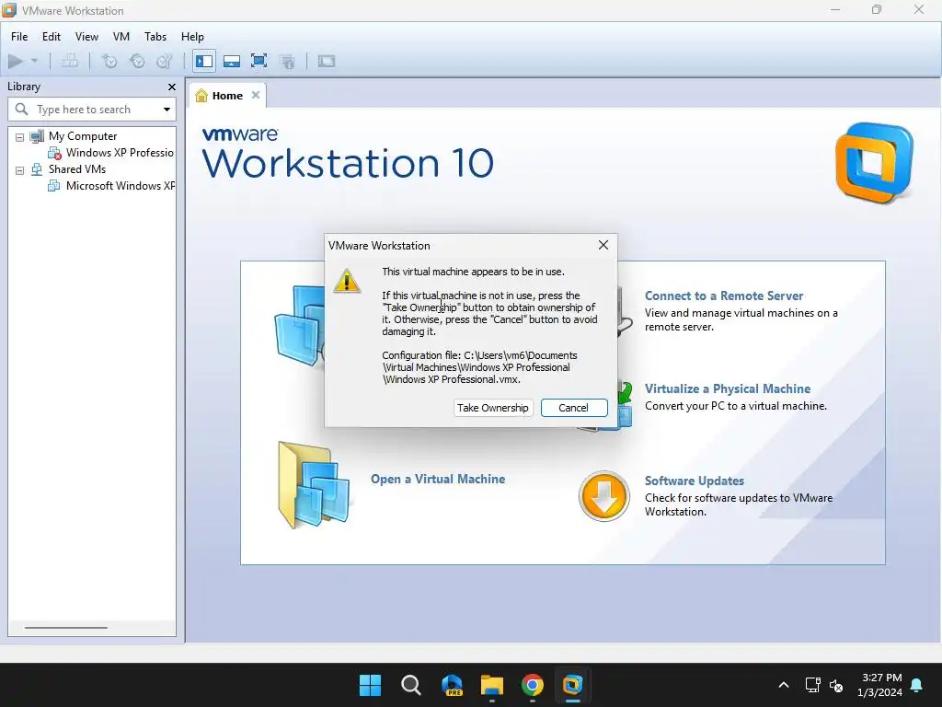Screen dimensions: 942x707
Task: Click the Open a Virtual Machine folder icon
Action: pos(314,486)
